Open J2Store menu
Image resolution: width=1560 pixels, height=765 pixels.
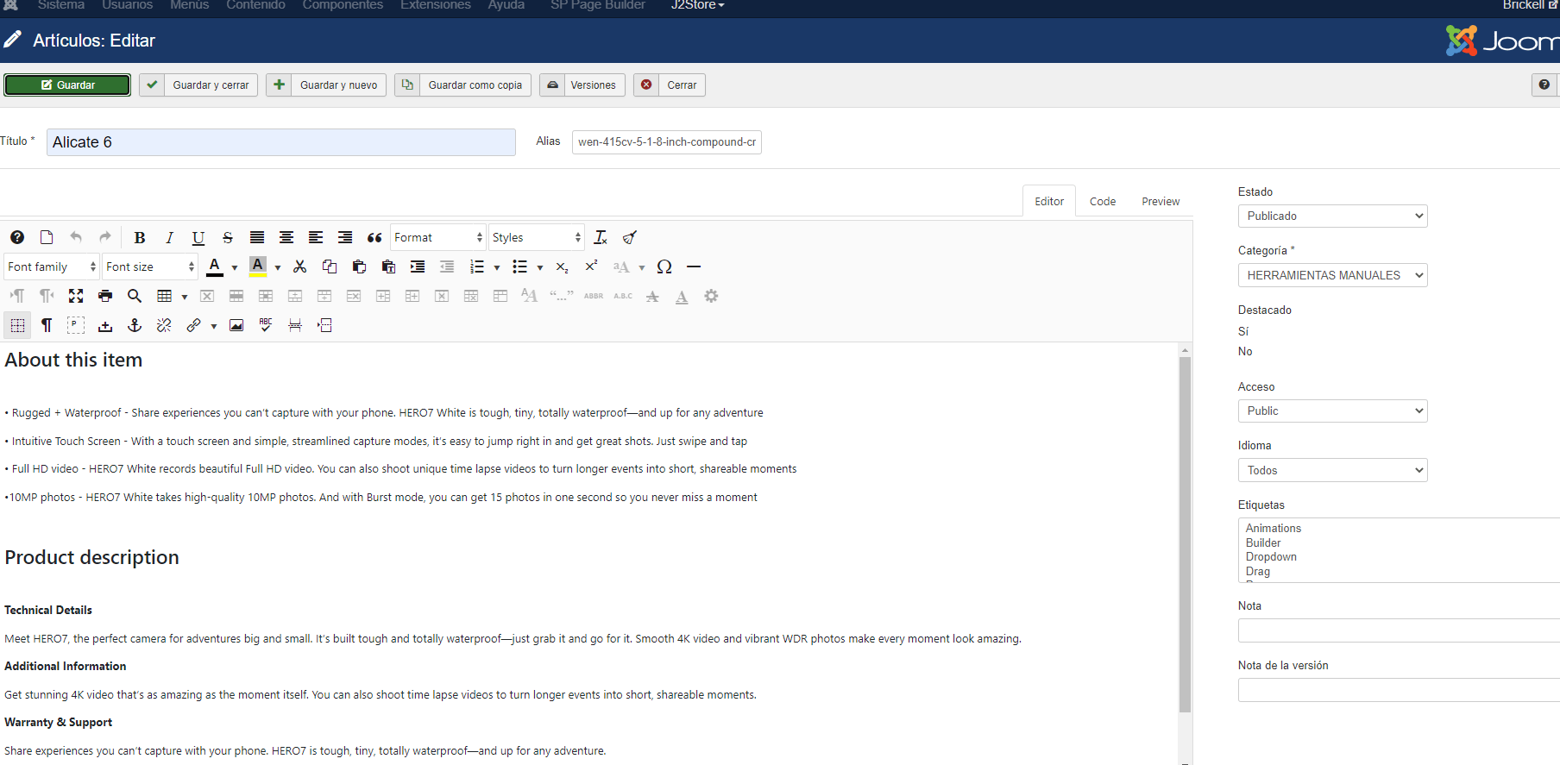tap(697, 5)
